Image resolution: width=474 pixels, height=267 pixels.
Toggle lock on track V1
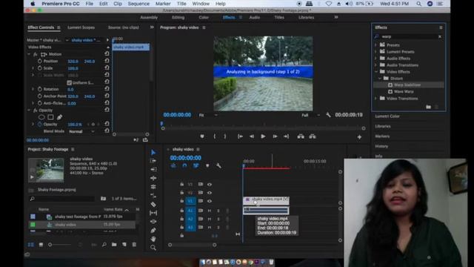(x=181, y=201)
